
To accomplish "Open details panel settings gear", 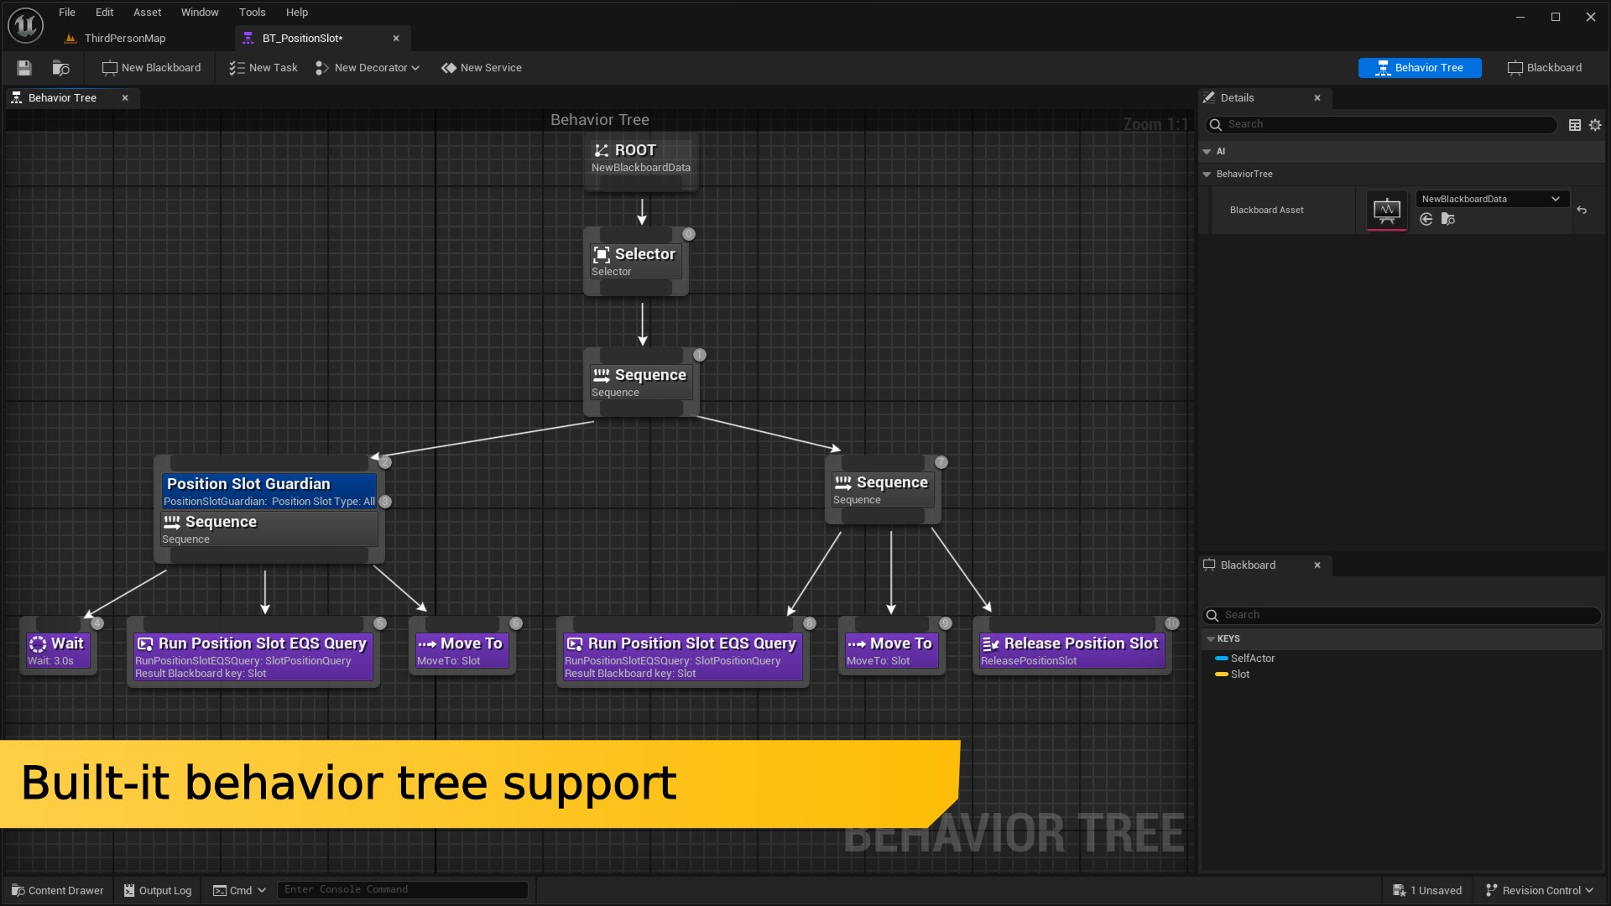I will (x=1595, y=125).
